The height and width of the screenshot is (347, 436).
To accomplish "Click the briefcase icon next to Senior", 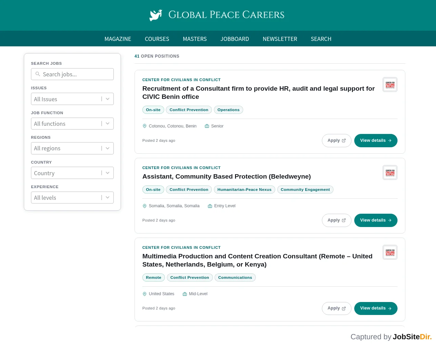I will coord(207,126).
